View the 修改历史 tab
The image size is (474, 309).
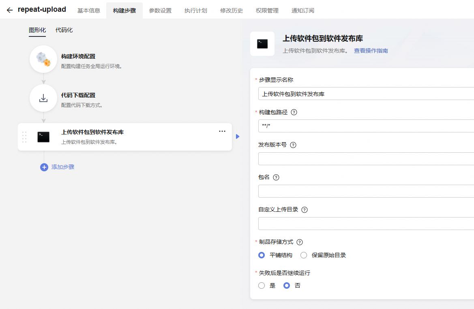pyautogui.click(x=232, y=11)
